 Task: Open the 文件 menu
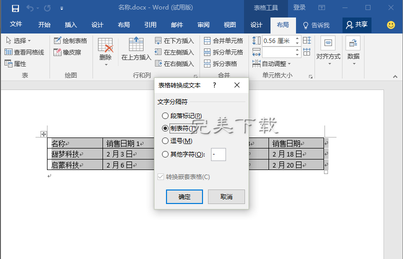click(16, 24)
